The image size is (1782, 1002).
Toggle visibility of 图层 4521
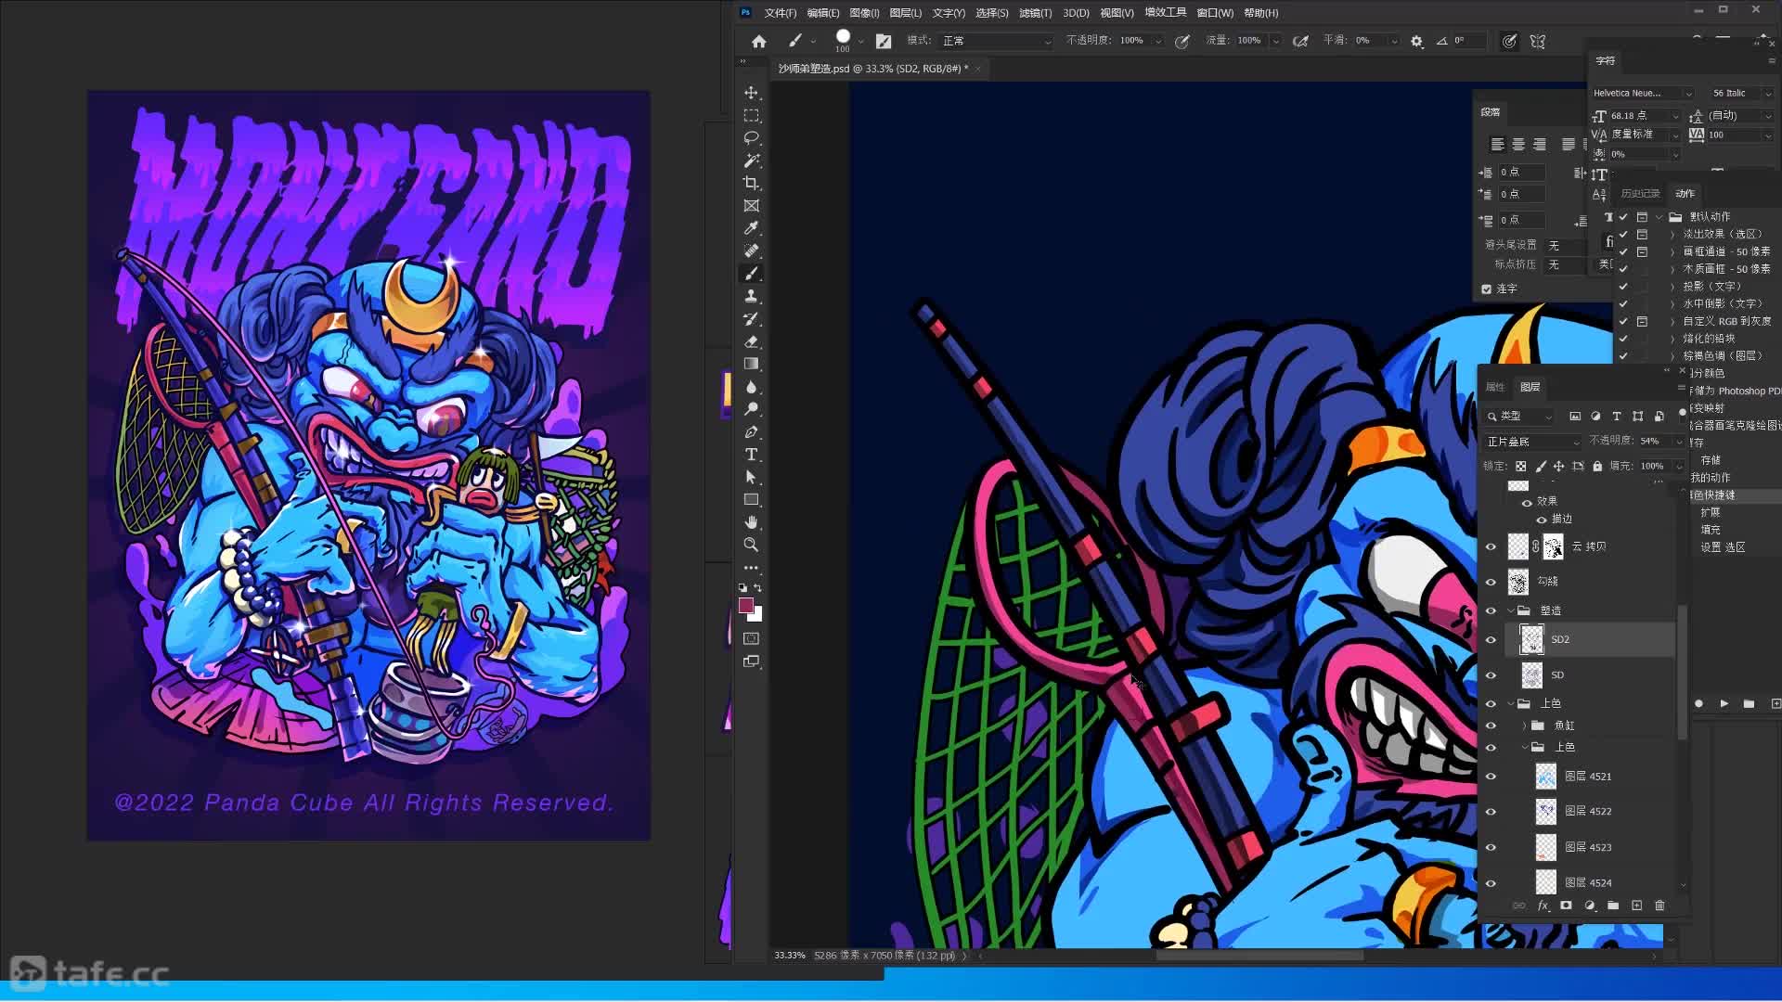(1491, 777)
